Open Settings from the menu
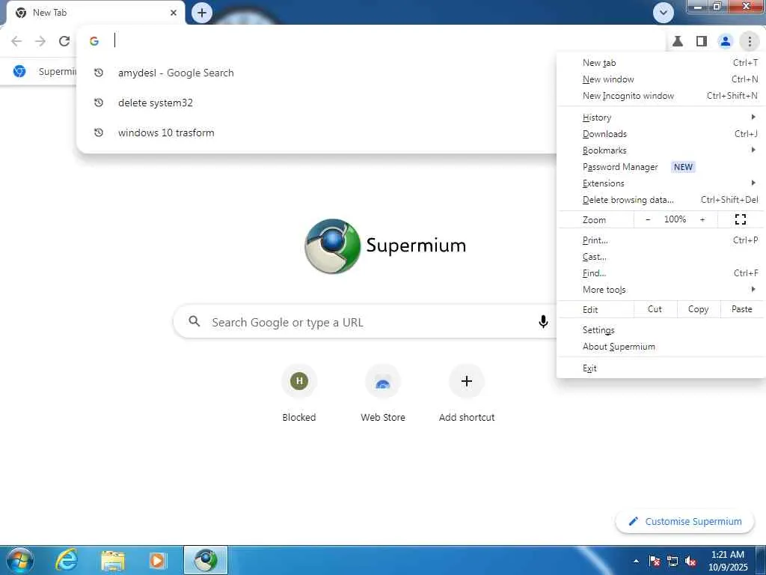Viewport: 766px width, 575px height. 661,330
